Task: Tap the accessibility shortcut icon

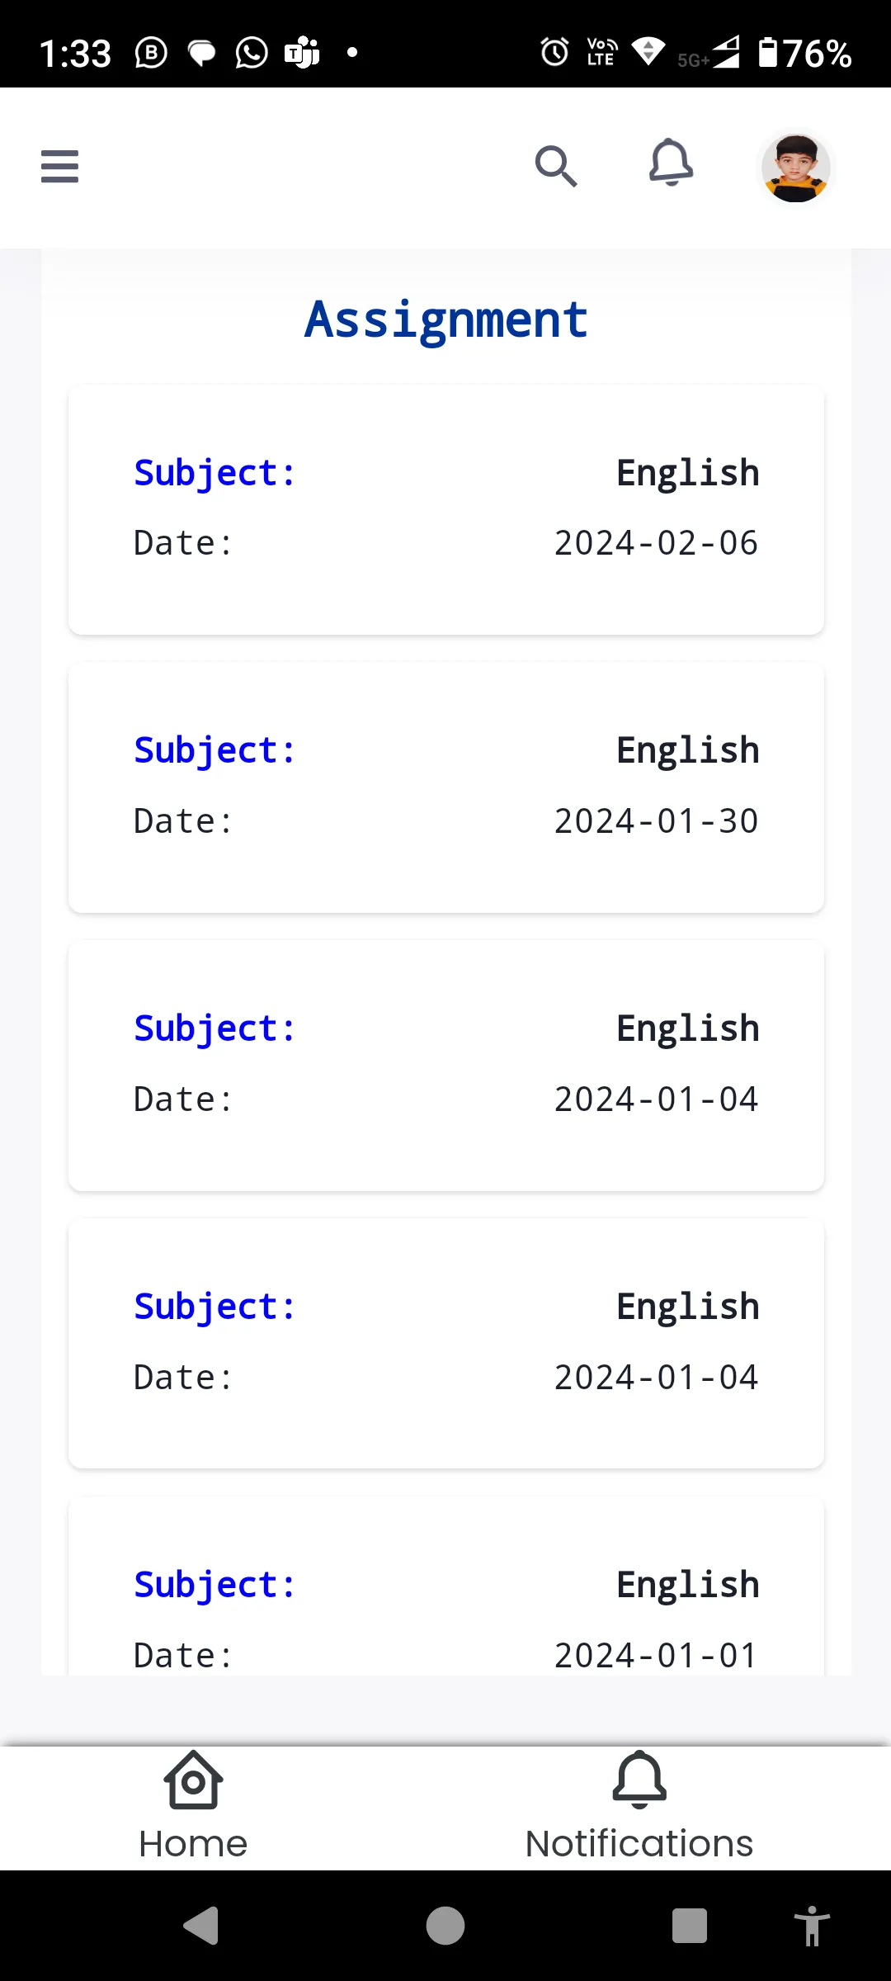Action: (812, 1926)
